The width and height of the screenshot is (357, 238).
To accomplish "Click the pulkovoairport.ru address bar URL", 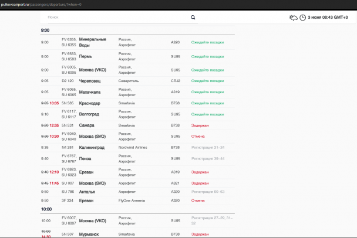I will coord(41,4).
